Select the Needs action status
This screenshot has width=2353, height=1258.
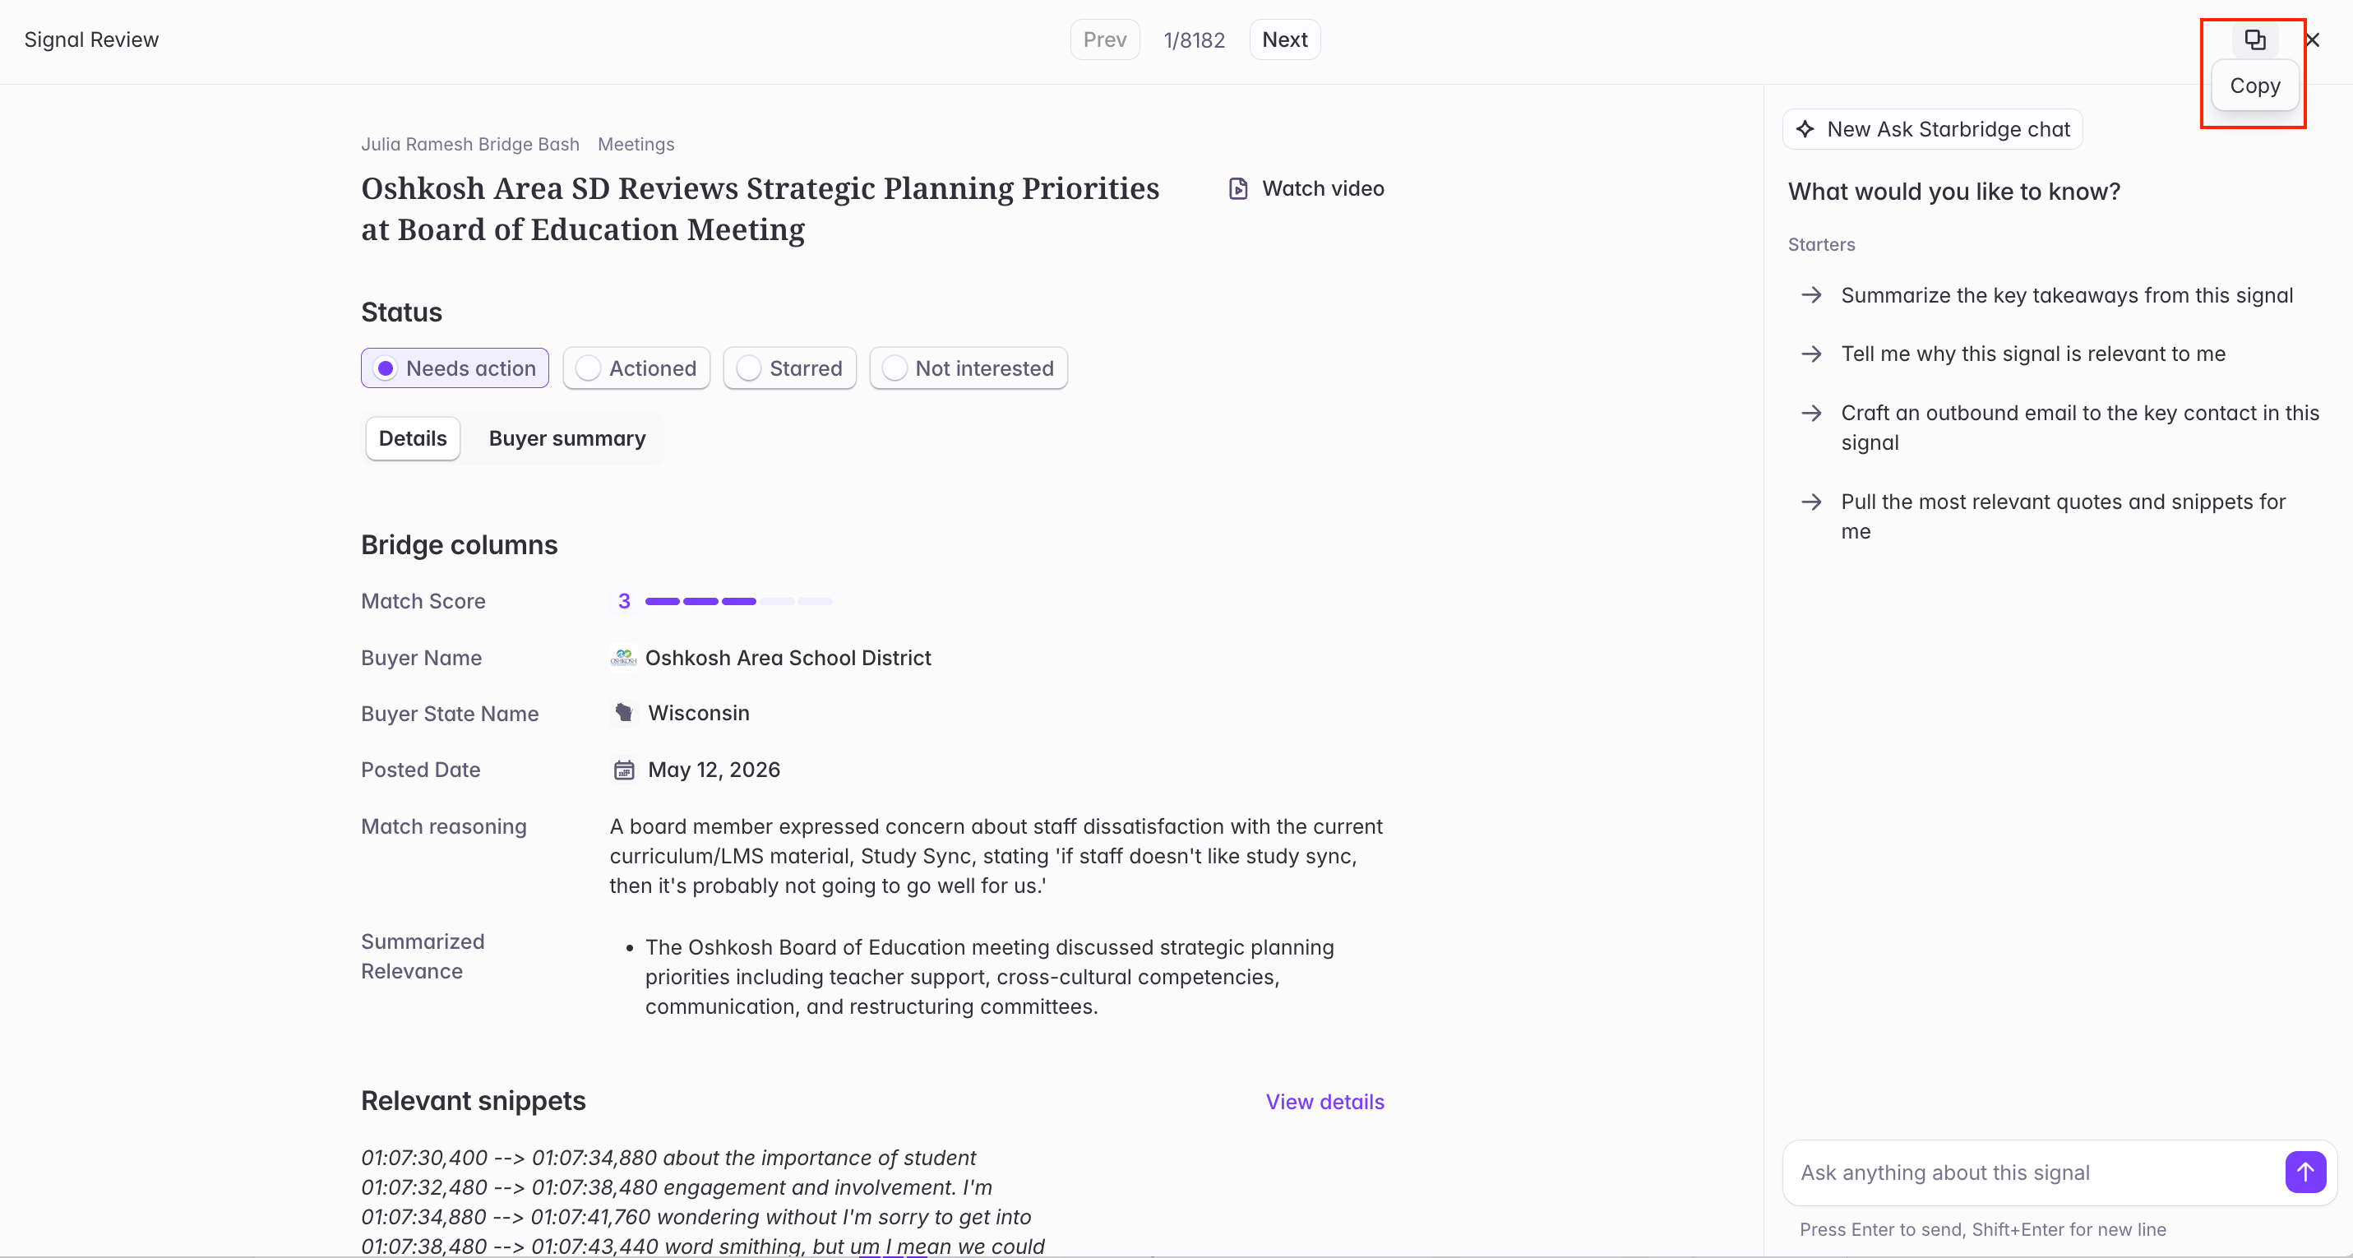(455, 368)
